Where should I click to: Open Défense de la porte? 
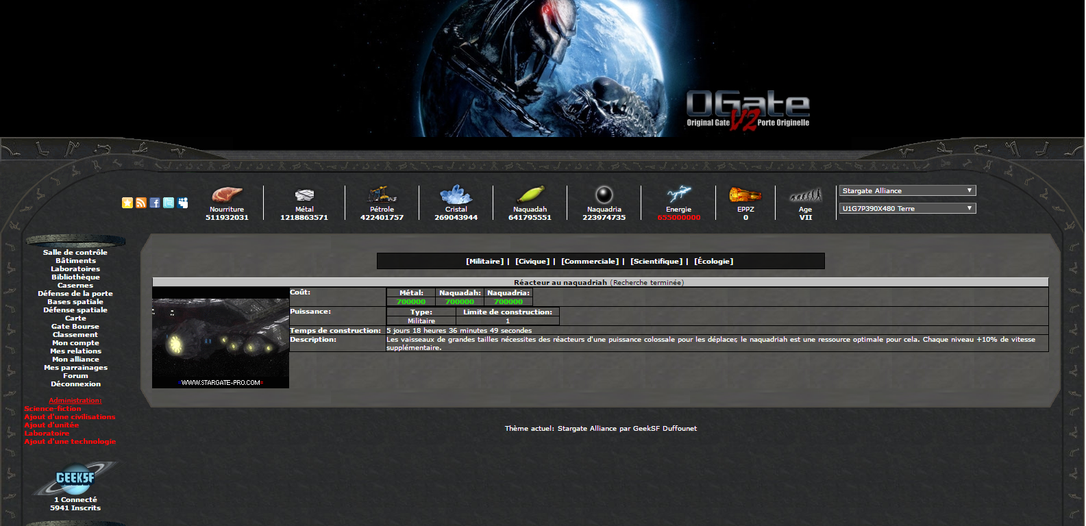click(x=75, y=294)
